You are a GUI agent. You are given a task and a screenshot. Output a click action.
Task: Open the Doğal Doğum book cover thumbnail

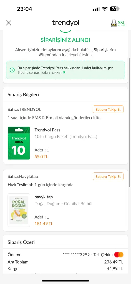[19, 210]
